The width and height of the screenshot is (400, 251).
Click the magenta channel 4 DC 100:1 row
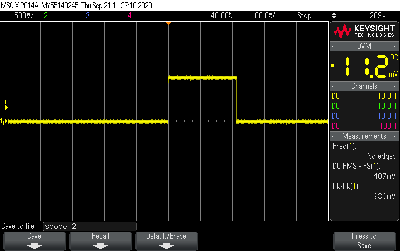(x=364, y=126)
